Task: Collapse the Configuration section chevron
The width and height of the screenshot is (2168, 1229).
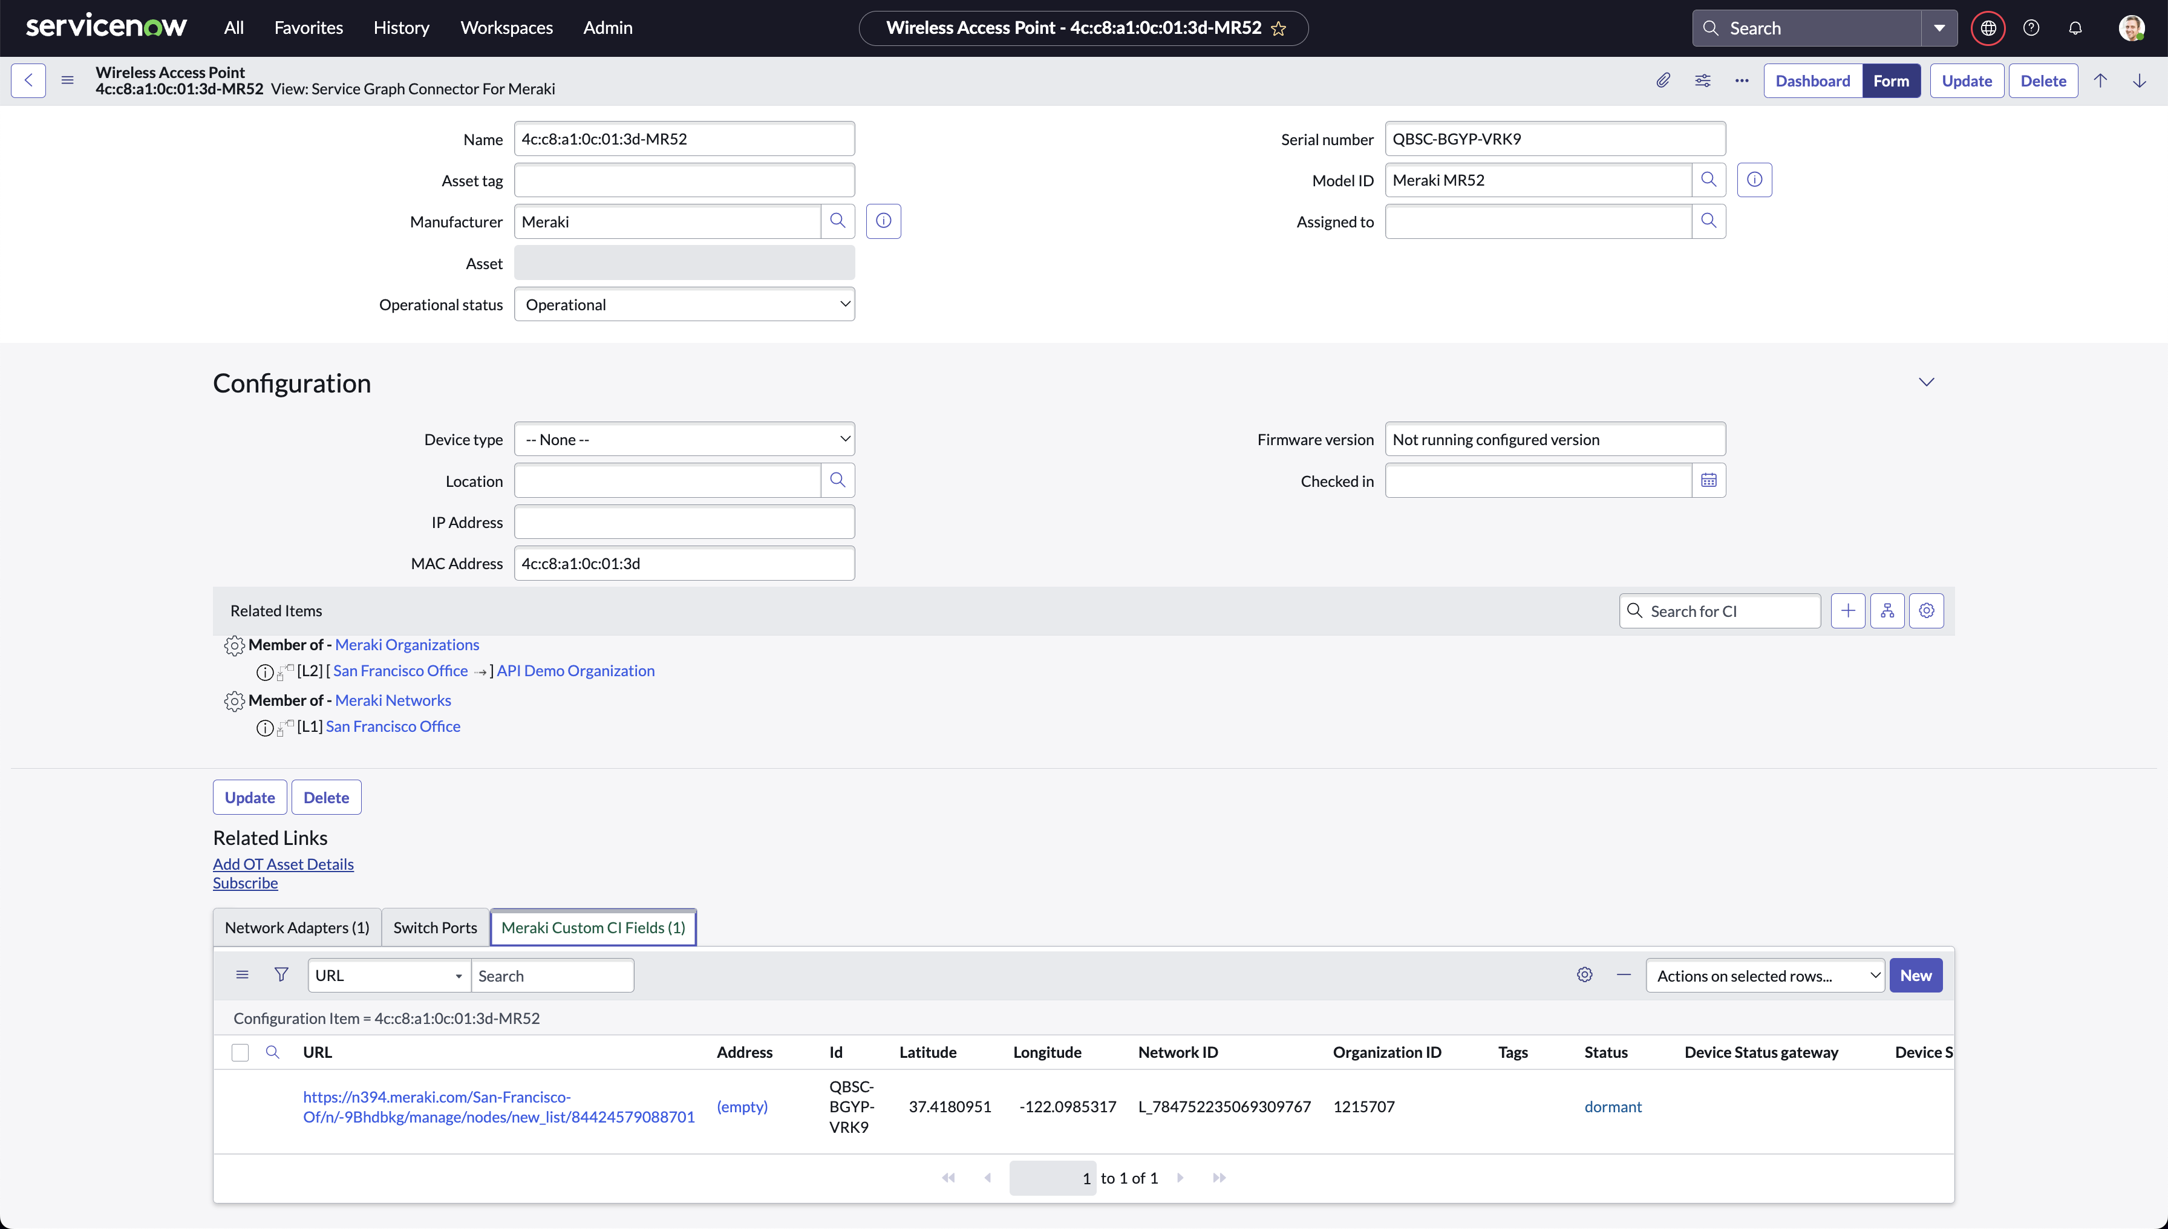Action: 1927,382
